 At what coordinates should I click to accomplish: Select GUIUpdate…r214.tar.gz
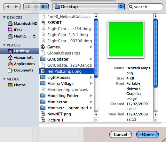pos(66,65)
